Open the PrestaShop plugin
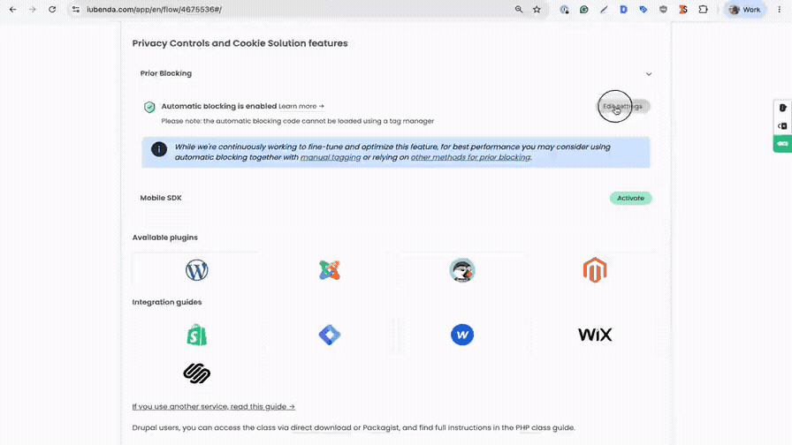Image resolution: width=792 pixels, height=445 pixels. pyautogui.click(x=462, y=270)
